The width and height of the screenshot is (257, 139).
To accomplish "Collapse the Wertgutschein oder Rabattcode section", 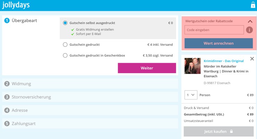I will (x=250, y=21).
